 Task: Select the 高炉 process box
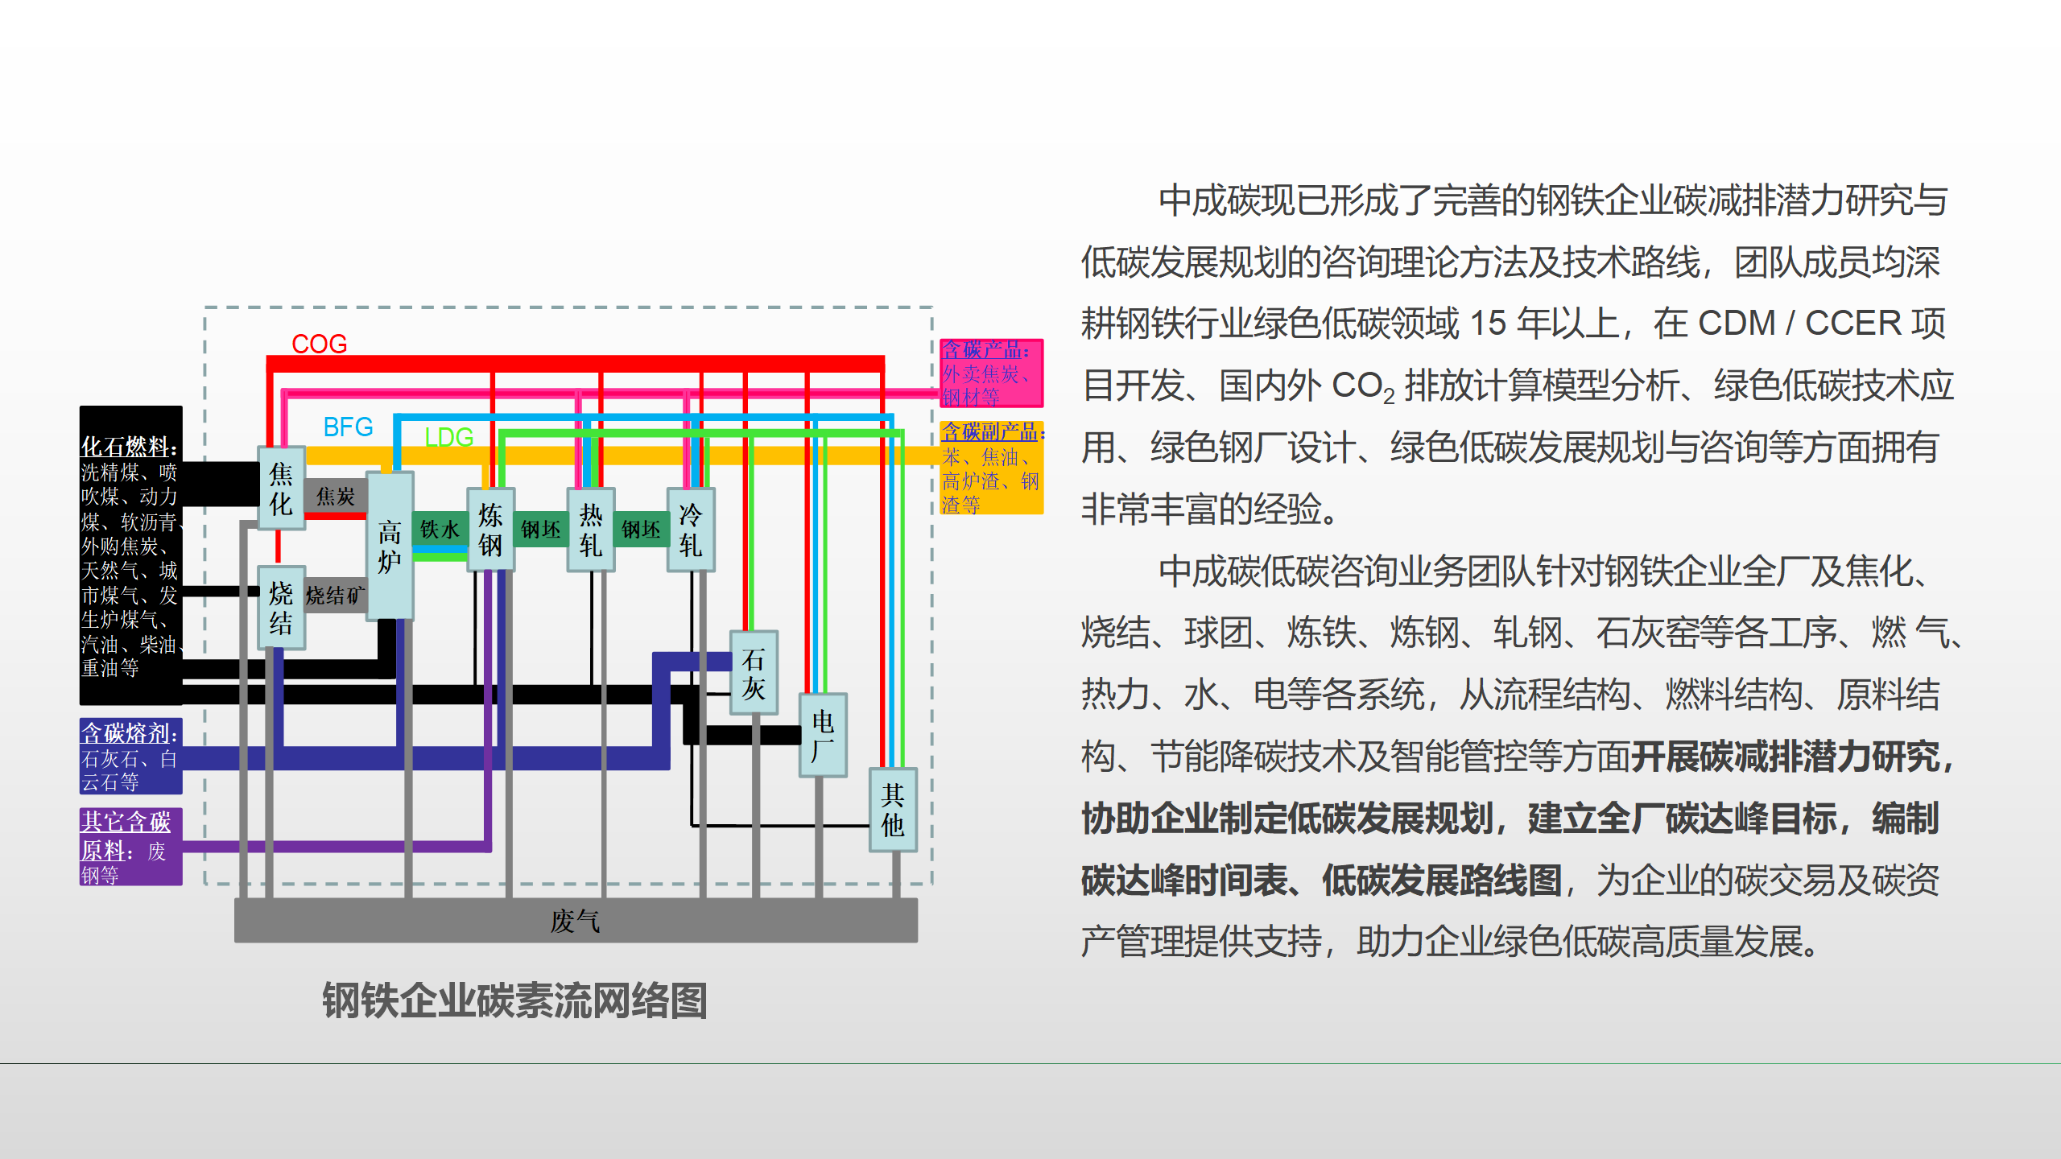tap(390, 546)
